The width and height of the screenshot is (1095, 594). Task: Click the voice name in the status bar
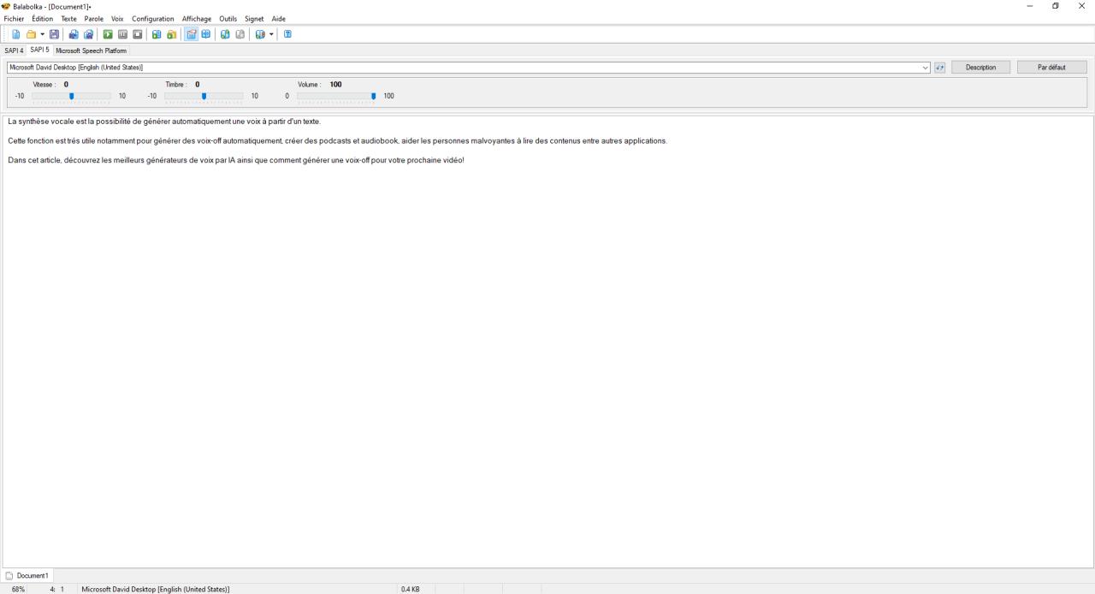pos(155,589)
